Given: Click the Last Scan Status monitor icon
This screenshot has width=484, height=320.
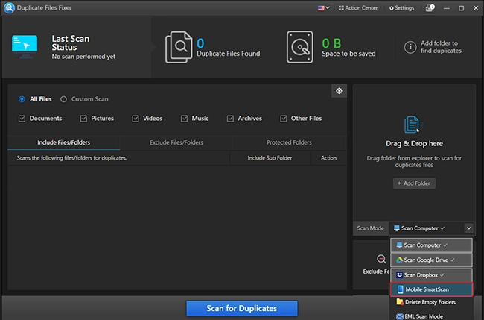Looking at the screenshot, I should click(x=25, y=46).
